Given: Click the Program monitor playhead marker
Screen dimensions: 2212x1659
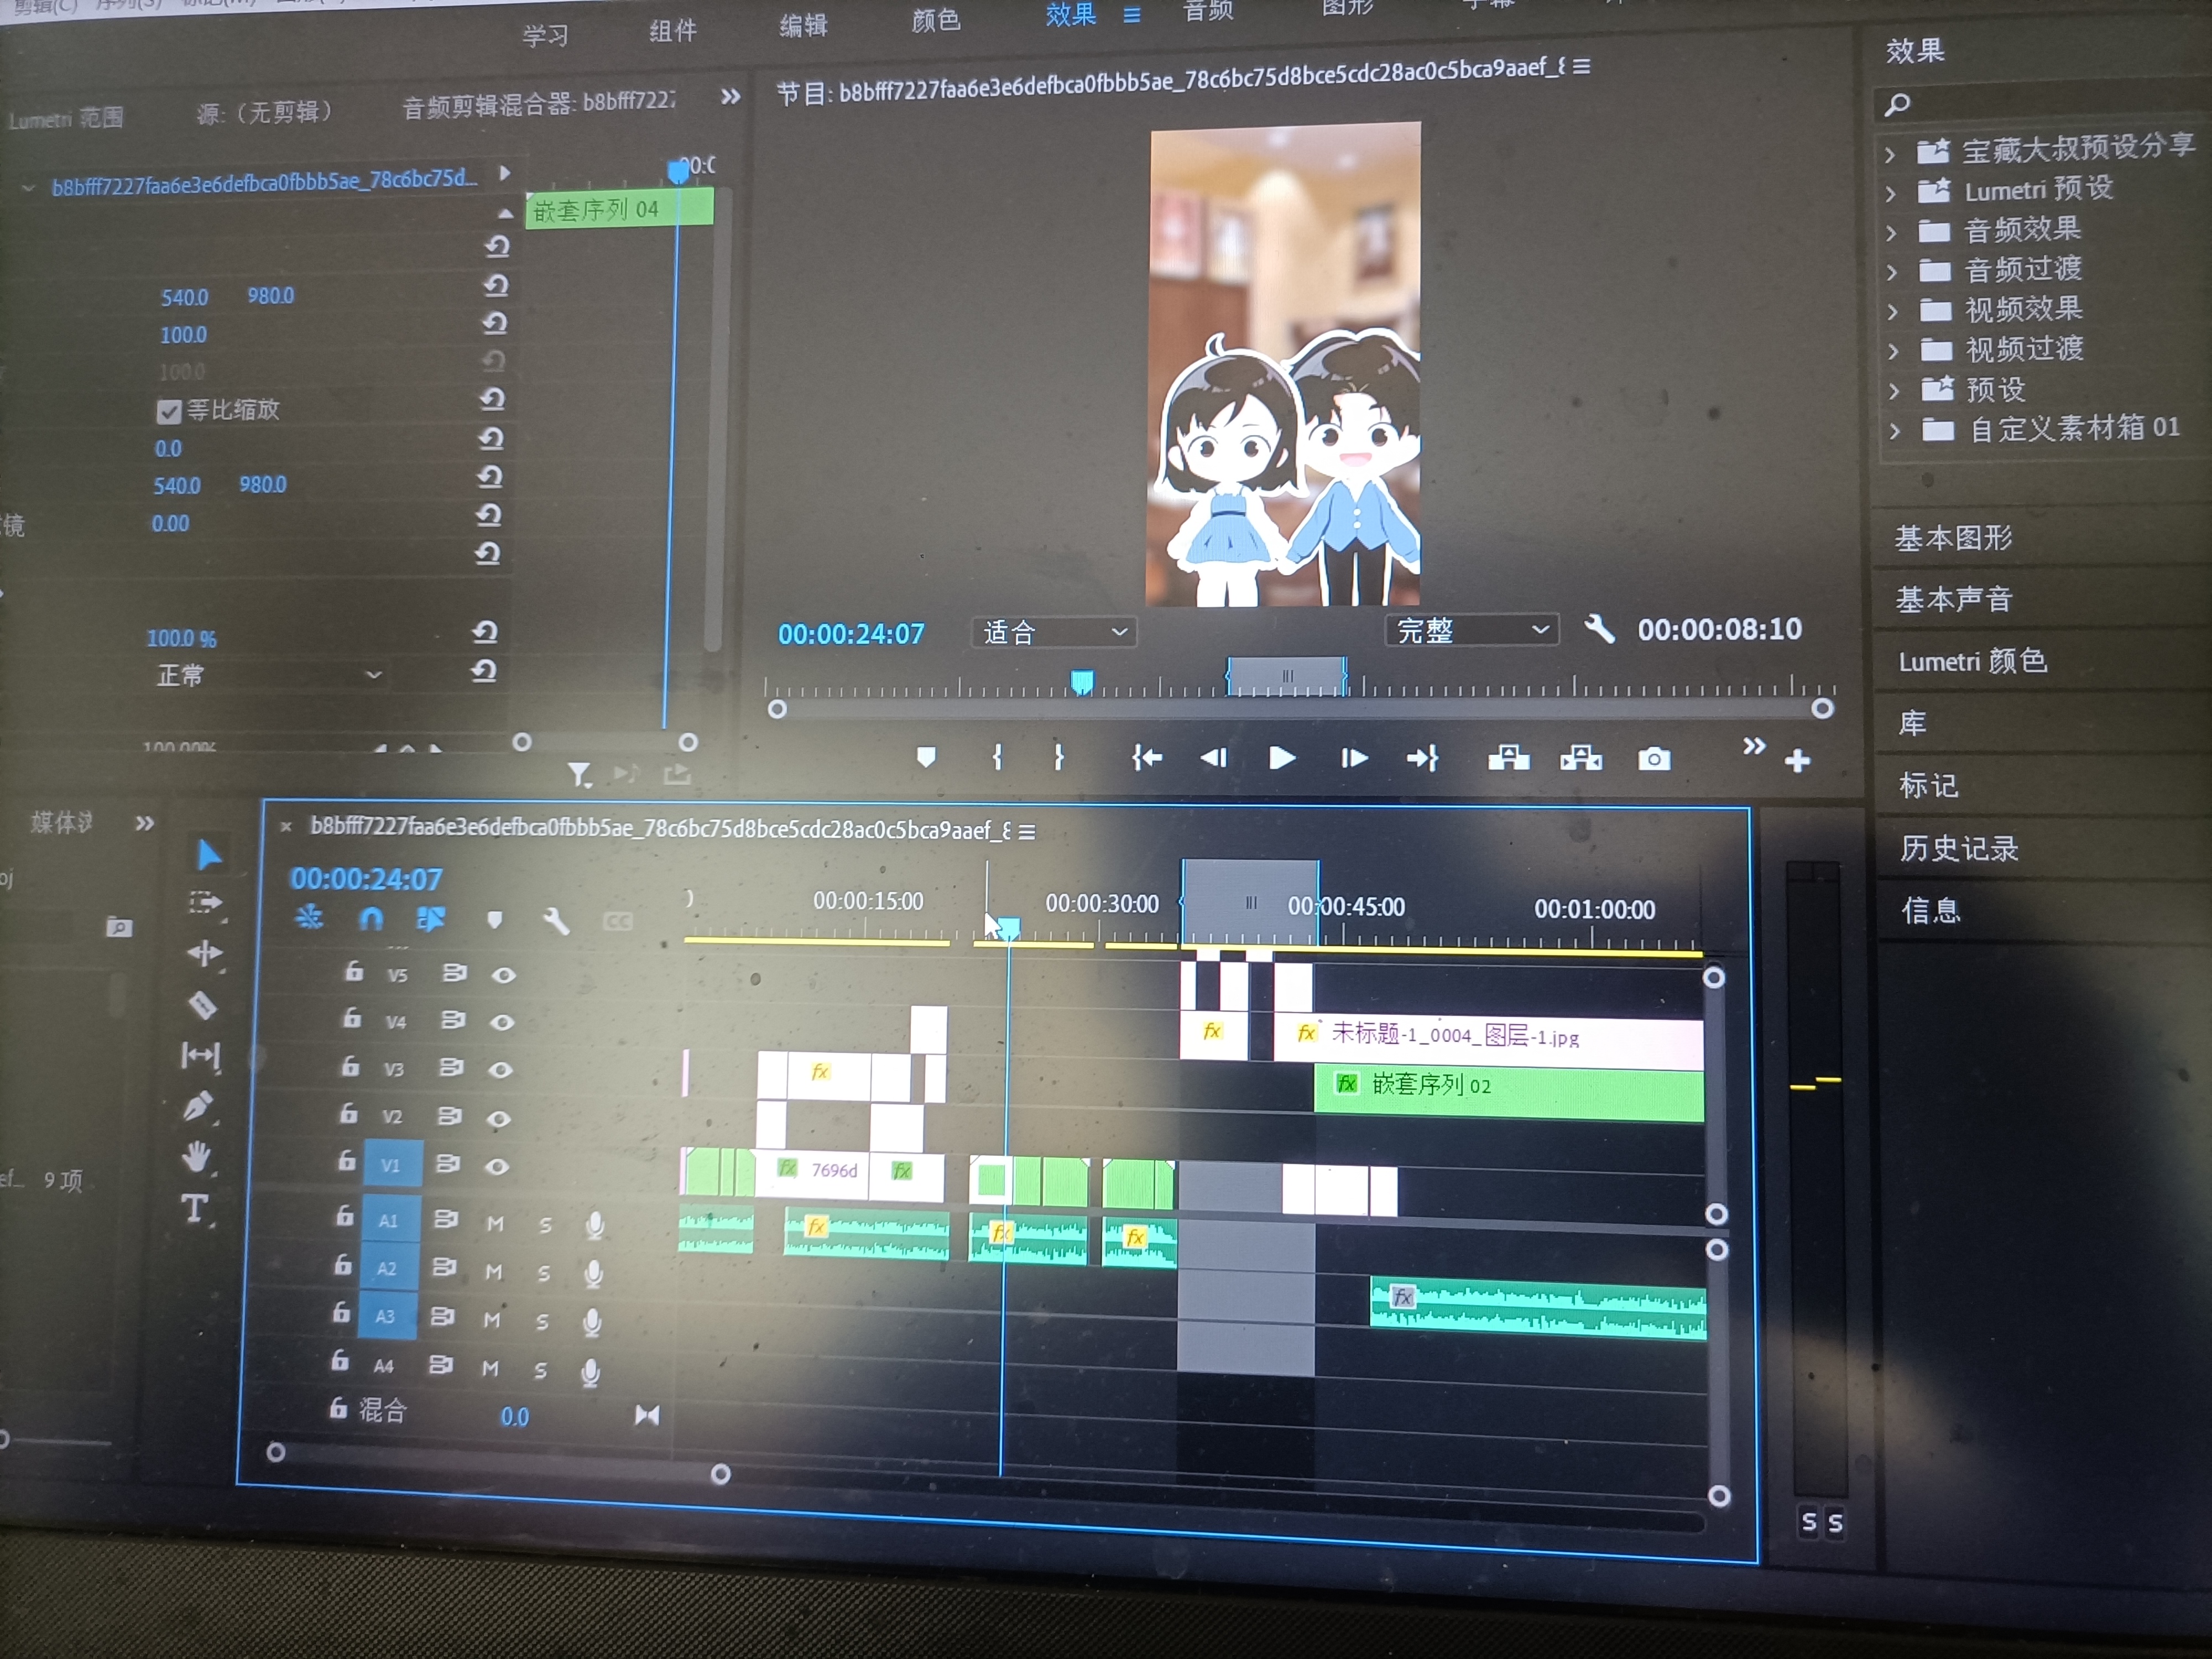Looking at the screenshot, I should (1082, 682).
